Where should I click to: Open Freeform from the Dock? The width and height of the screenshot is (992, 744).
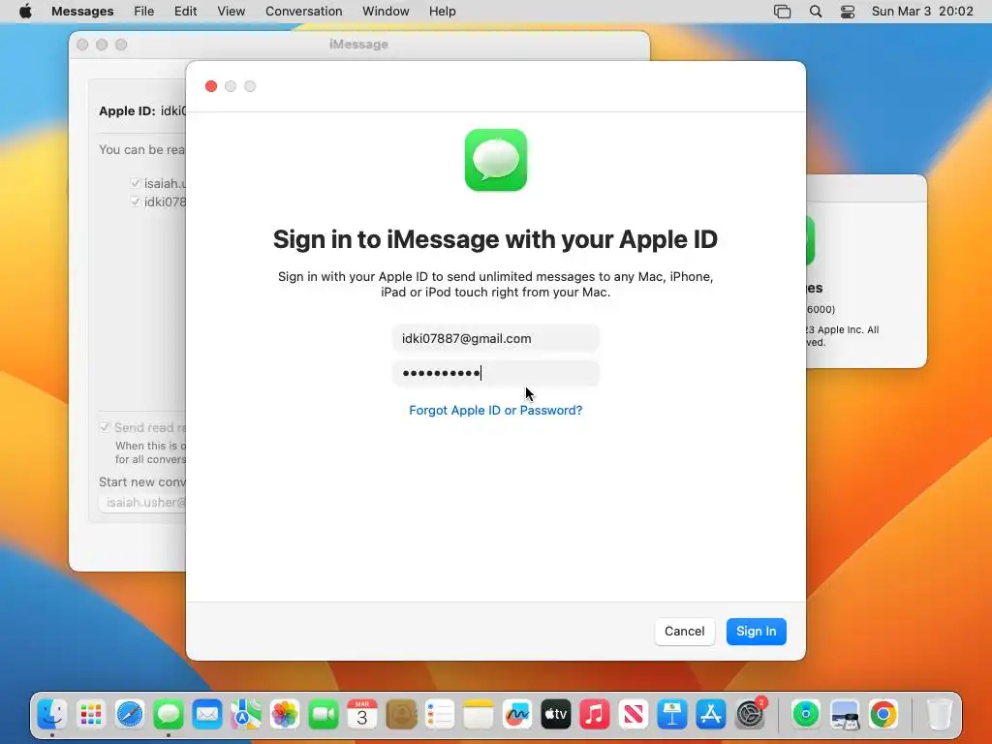point(517,715)
